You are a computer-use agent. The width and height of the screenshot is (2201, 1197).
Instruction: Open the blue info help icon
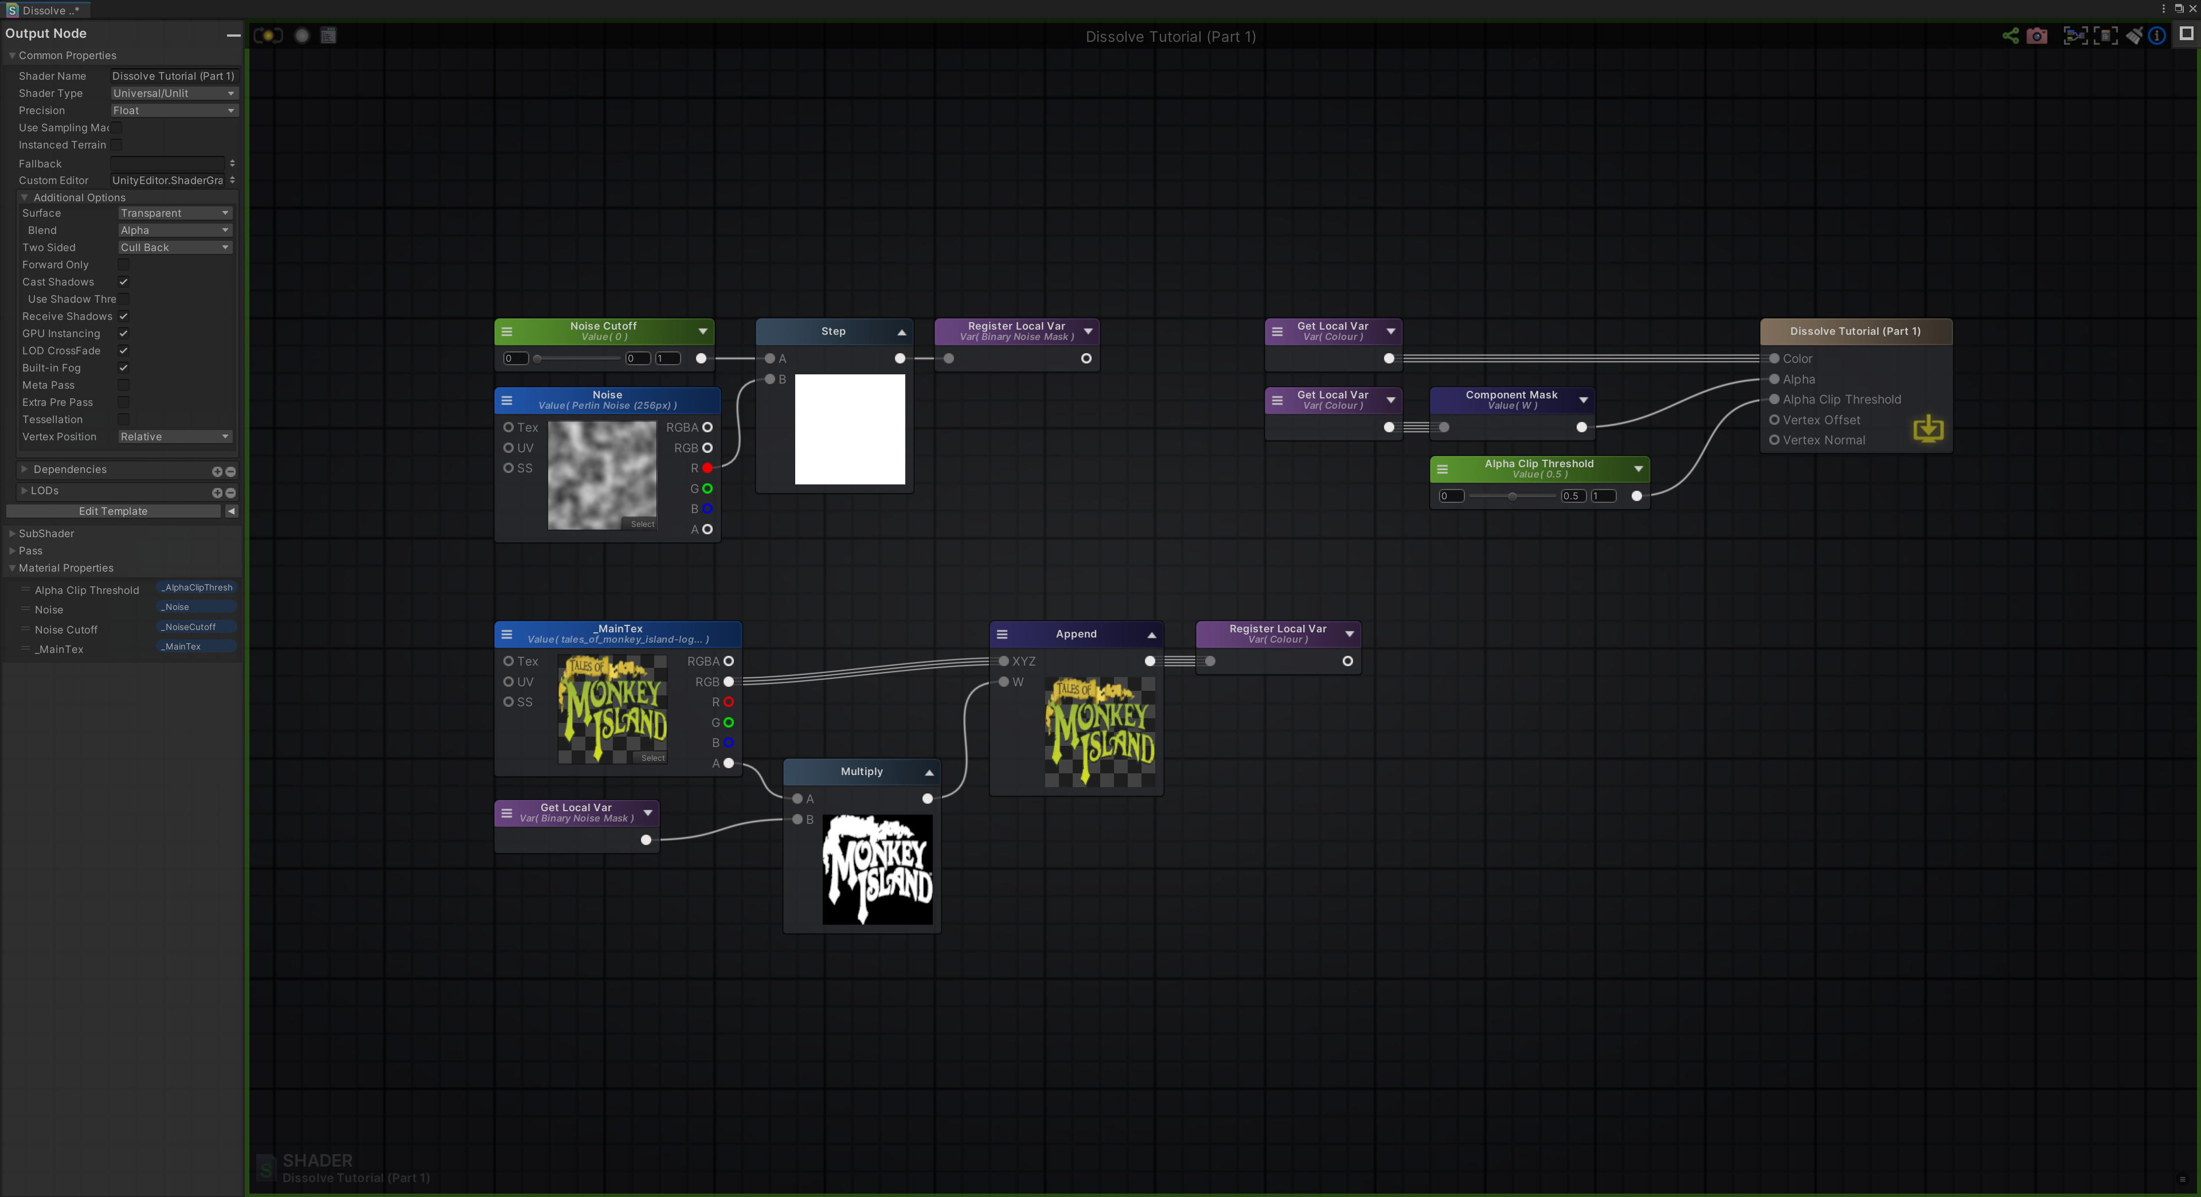pyautogui.click(x=2157, y=36)
